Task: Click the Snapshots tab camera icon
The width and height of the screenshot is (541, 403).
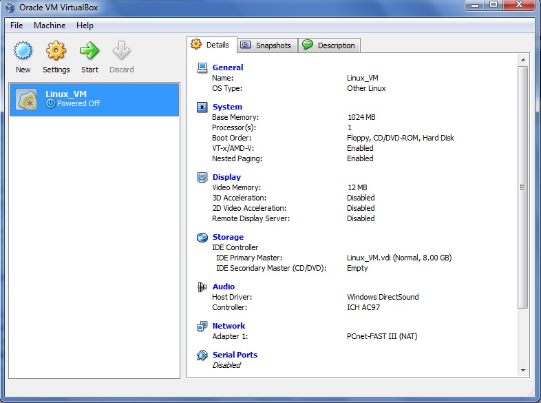Action: pos(245,45)
